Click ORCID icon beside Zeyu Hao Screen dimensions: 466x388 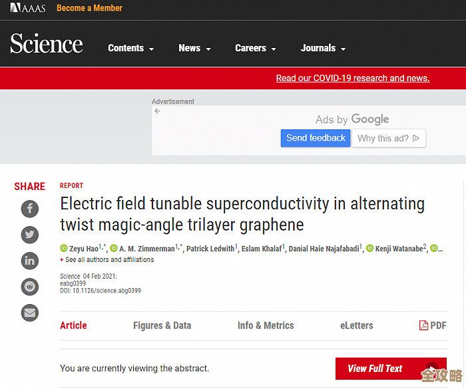tap(64, 249)
